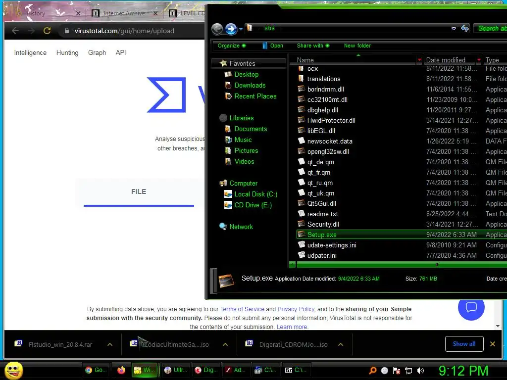Open the Share with menu
Viewport: 507px width, 380px height.
(313, 46)
